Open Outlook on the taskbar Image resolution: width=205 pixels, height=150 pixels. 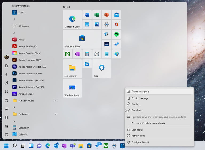point(56,145)
